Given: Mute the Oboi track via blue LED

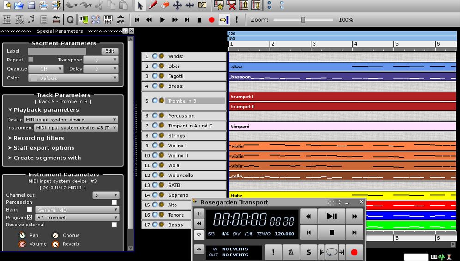Looking at the screenshot, I should pyautogui.click(x=155, y=66).
